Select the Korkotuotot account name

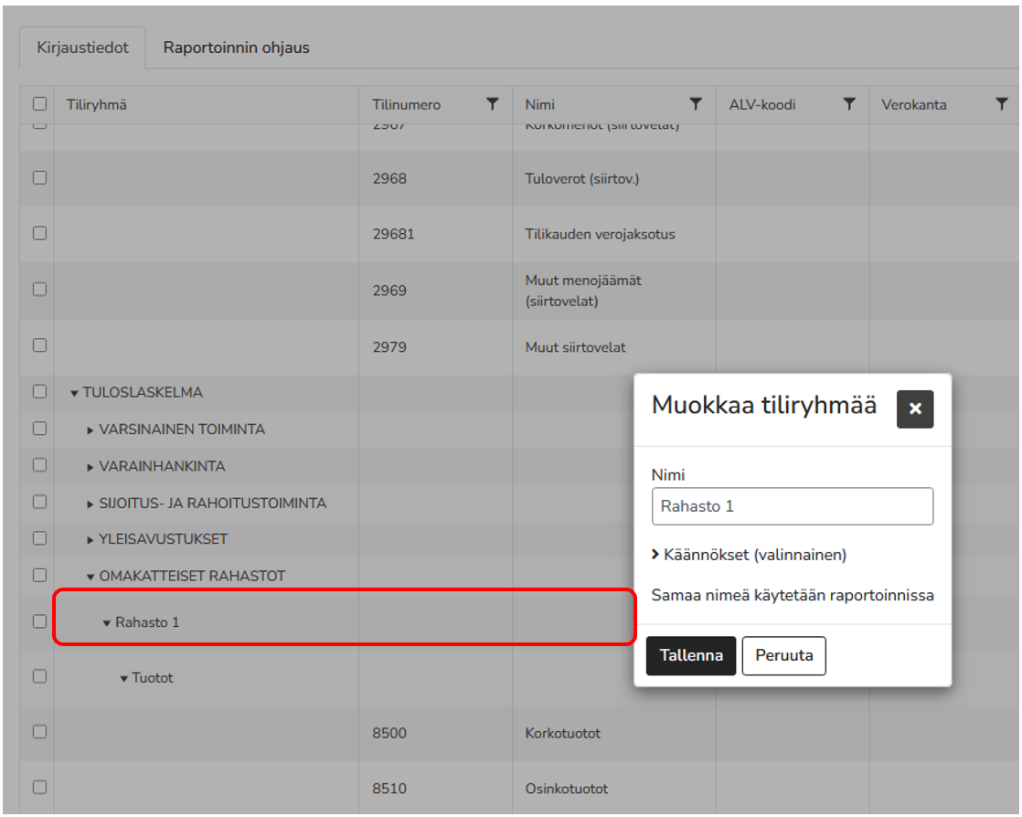[x=562, y=733]
